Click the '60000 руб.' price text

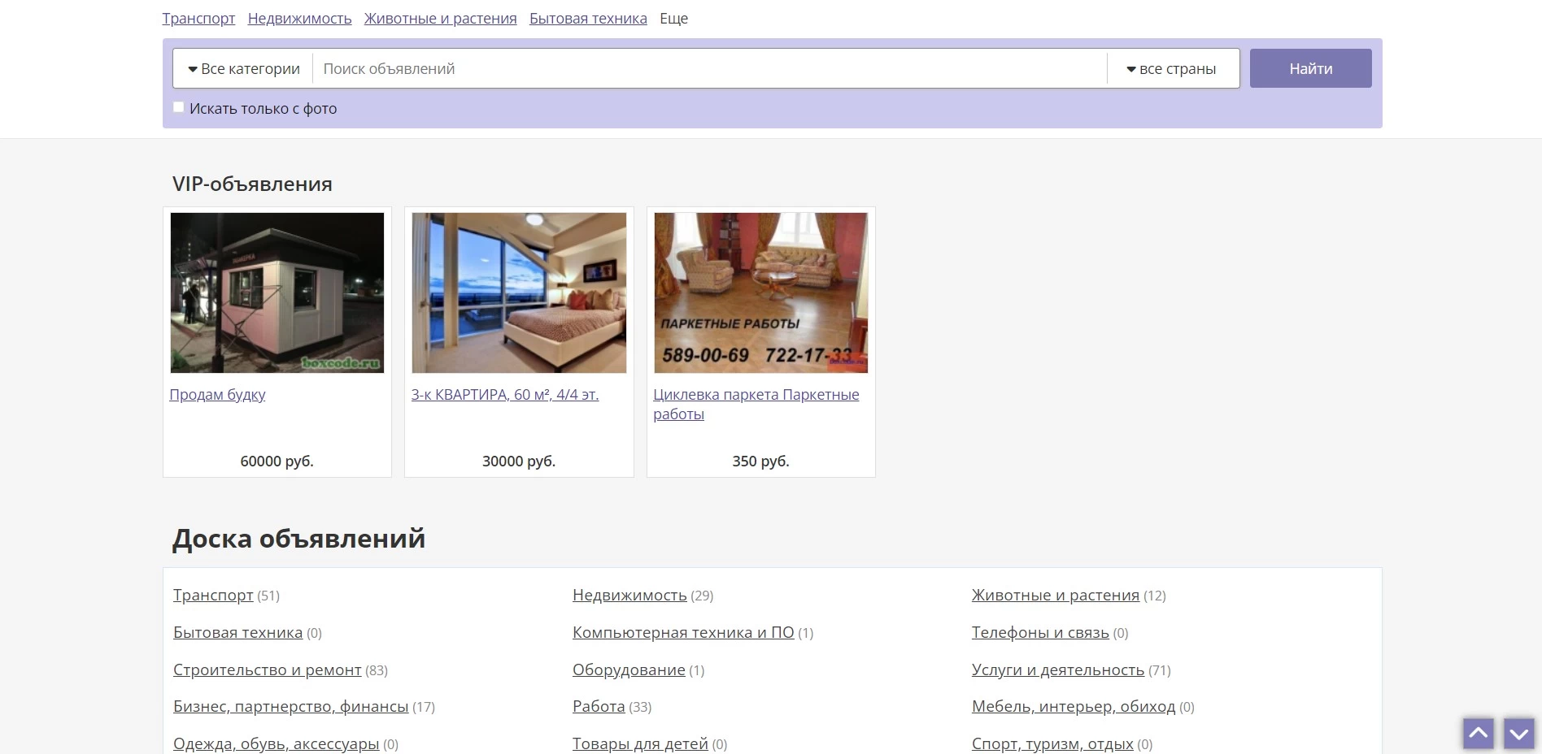point(277,461)
